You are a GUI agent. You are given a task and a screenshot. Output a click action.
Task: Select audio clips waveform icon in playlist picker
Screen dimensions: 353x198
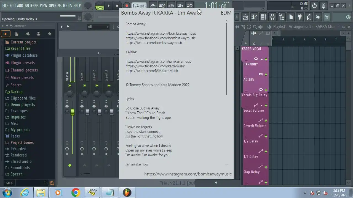point(253,33)
